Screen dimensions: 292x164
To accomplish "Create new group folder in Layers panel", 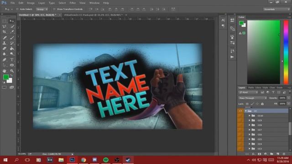I will 272,154.
